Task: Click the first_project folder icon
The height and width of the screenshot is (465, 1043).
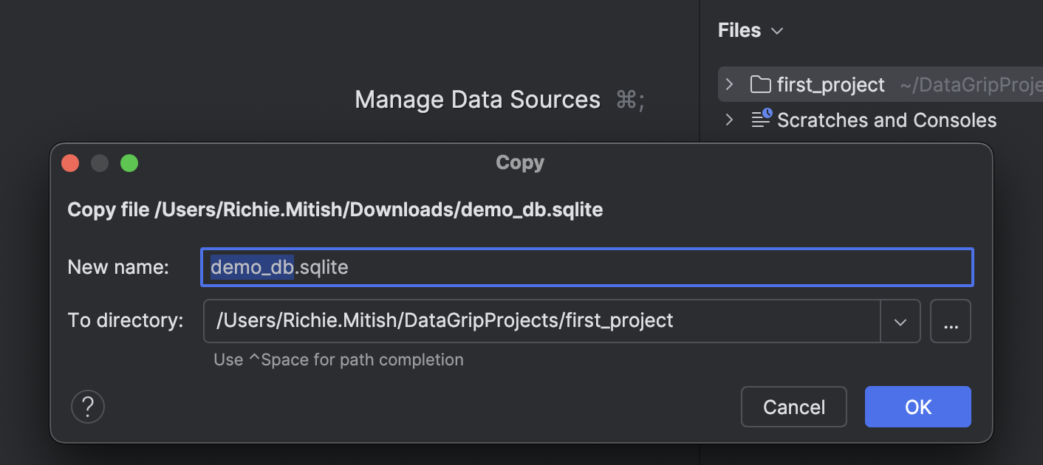Action: click(x=759, y=83)
